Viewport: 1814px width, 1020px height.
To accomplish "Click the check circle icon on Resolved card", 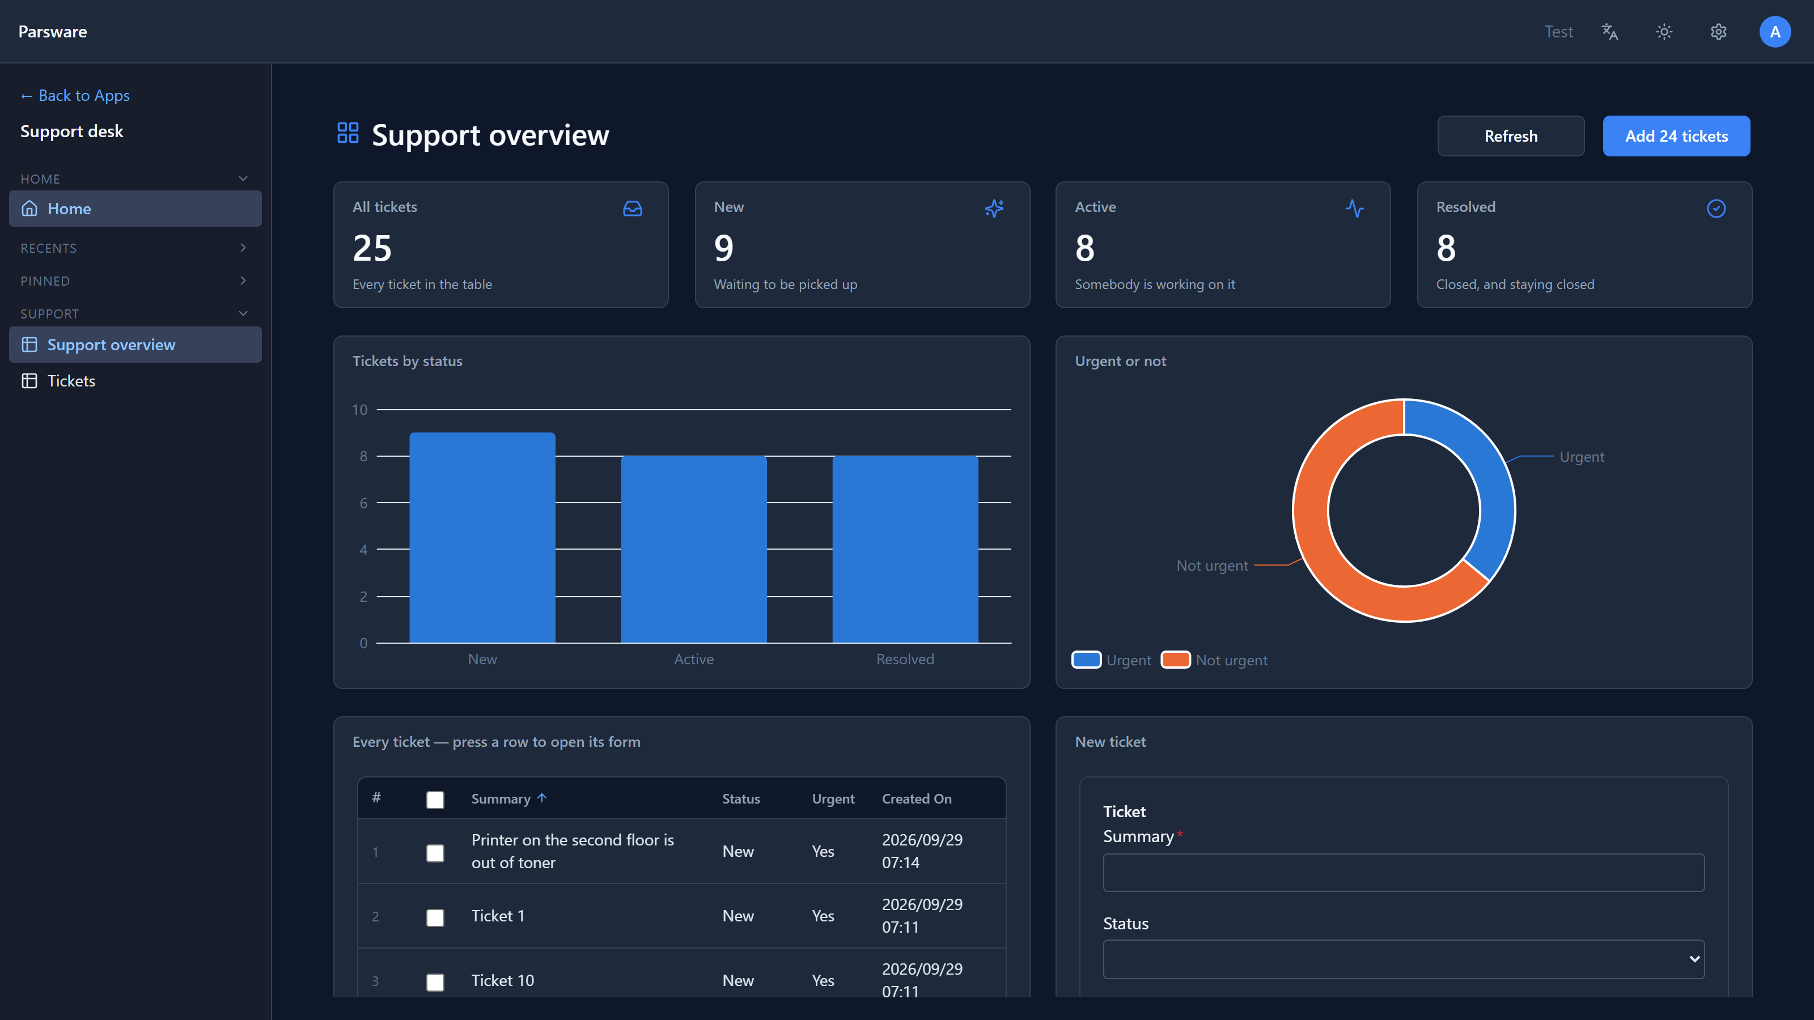I will [1716, 209].
